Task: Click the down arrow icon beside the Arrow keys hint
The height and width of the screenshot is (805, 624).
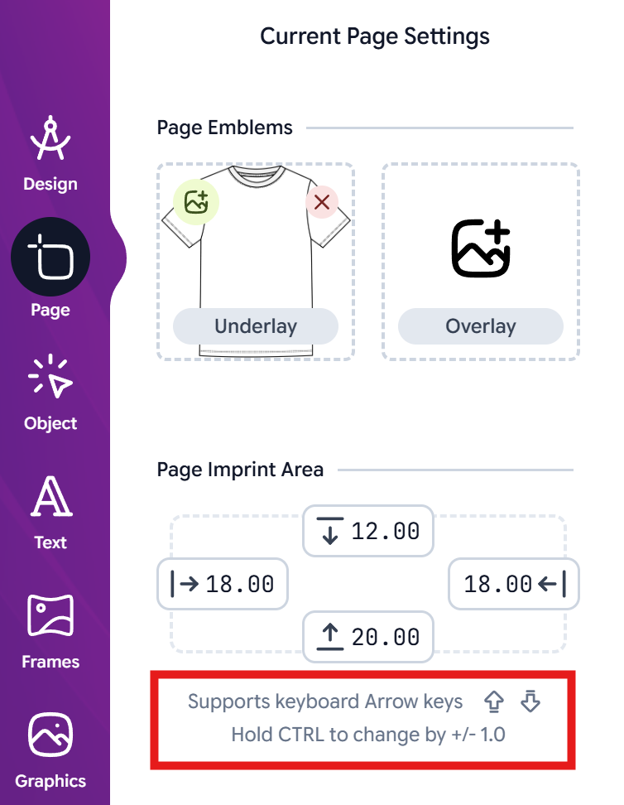Action: click(530, 701)
